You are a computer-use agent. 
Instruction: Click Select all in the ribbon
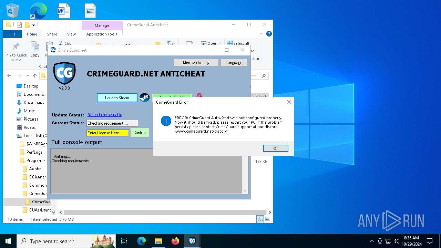pos(238,43)
